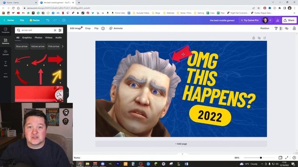
Task: Lock the selected element
Action: pos(294,28)
